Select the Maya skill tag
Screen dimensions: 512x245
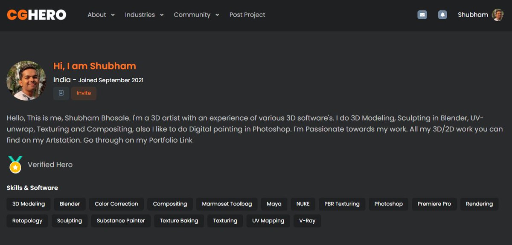coord(274,204)
